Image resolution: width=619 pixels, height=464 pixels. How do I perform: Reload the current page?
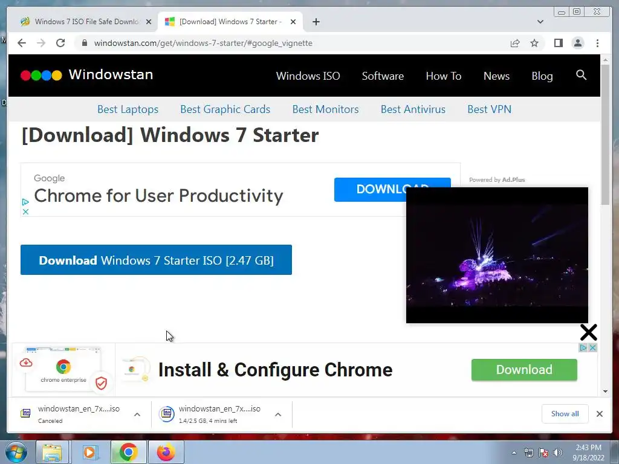(x=60, y=43)
